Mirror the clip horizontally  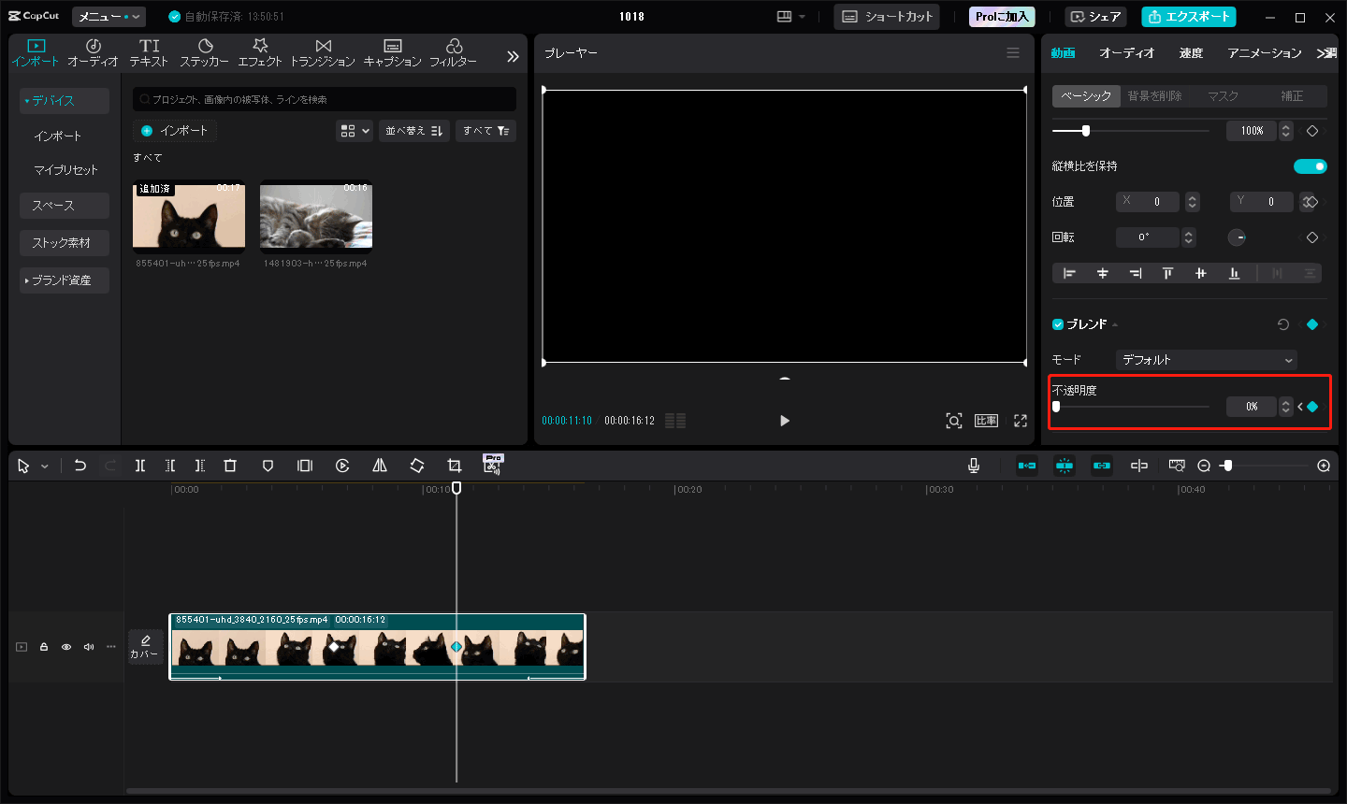coord(380,466)
